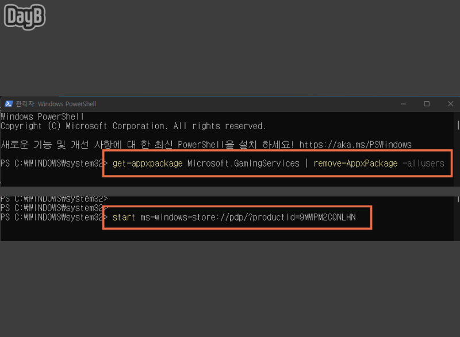The height and width of the screenshot is (337, 460).
Task: Click the upper scrollbar thumb
Action: (458, 125)
